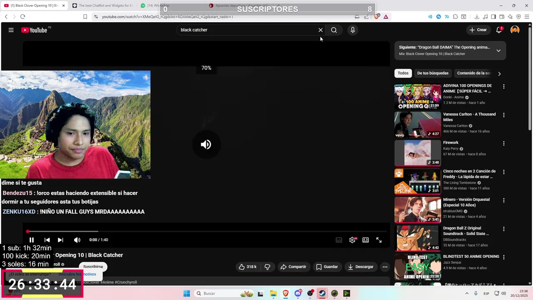533x300 pixels.
Task: Go to the YouTube home logo
Action: click(34, 30)
